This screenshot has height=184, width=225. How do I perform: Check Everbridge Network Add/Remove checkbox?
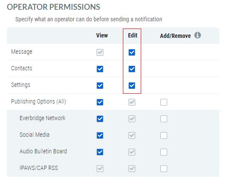164,119
